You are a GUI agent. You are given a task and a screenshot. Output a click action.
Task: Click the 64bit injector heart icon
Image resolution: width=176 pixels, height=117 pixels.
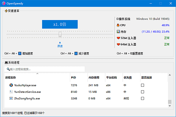coord(119,44)
